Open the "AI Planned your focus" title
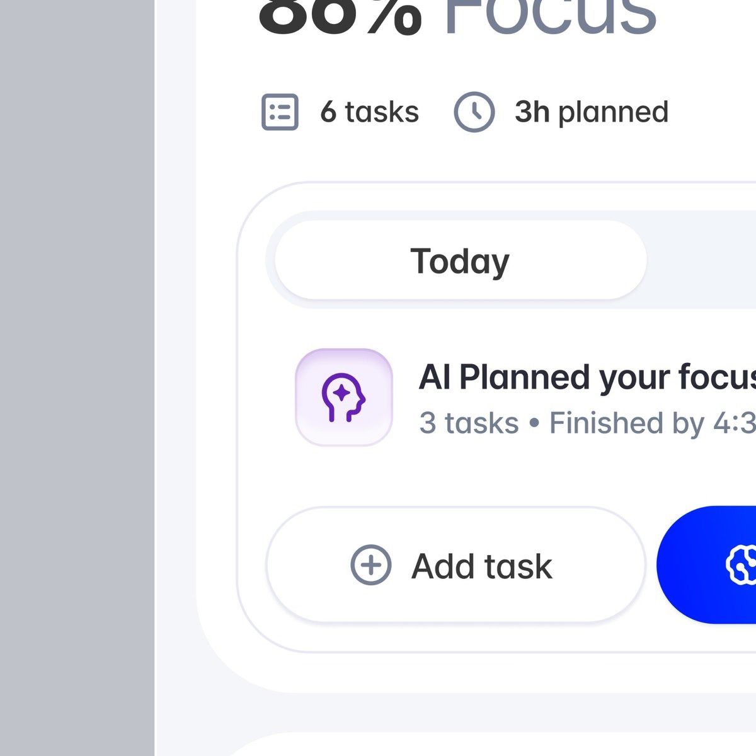 (x=587, y=377)
